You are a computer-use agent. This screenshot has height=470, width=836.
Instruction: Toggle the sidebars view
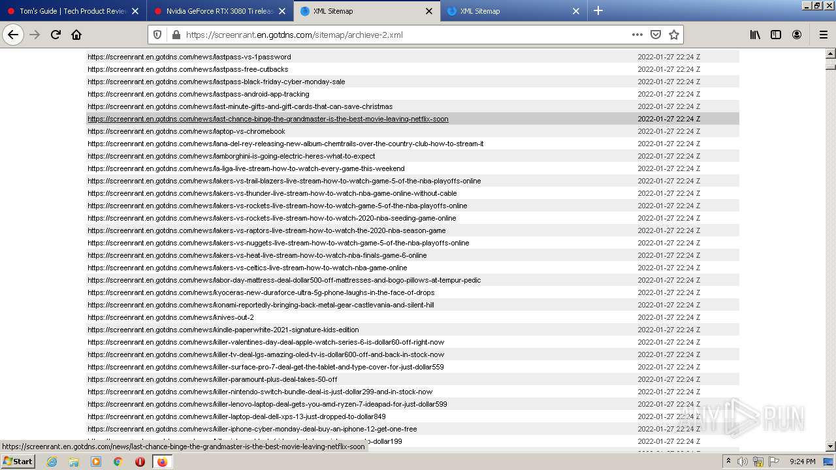point(776,35)
